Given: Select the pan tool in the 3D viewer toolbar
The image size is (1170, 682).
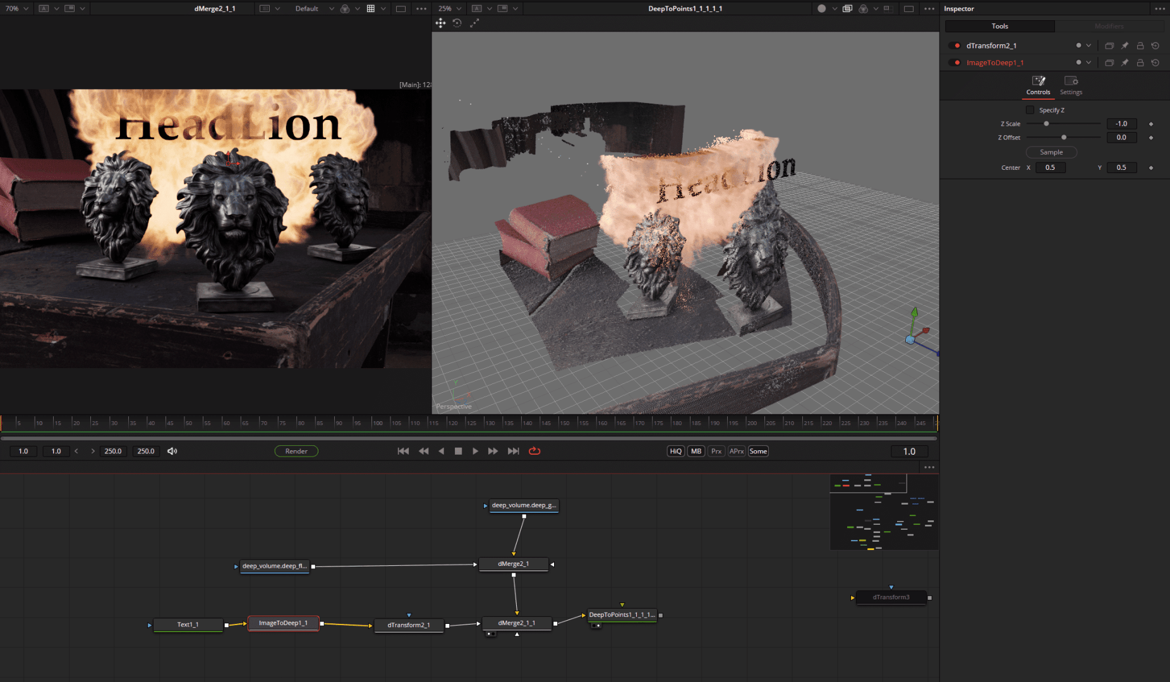Looking at the screenshot, I should point(440,23).
